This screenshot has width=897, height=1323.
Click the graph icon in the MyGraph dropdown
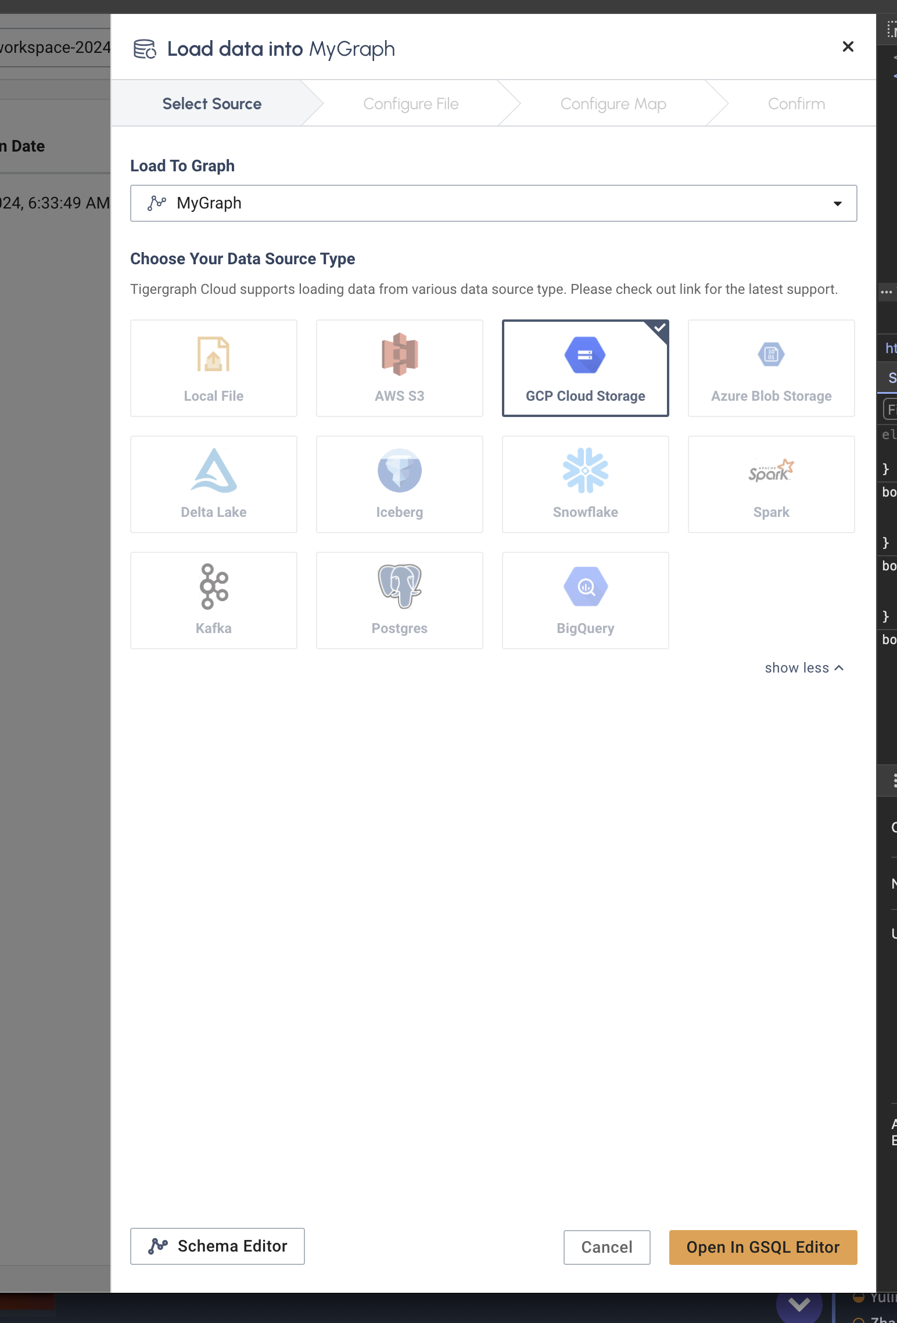point(157,203)
